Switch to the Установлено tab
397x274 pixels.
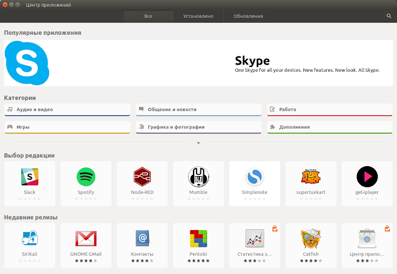[x=198, y=16]
